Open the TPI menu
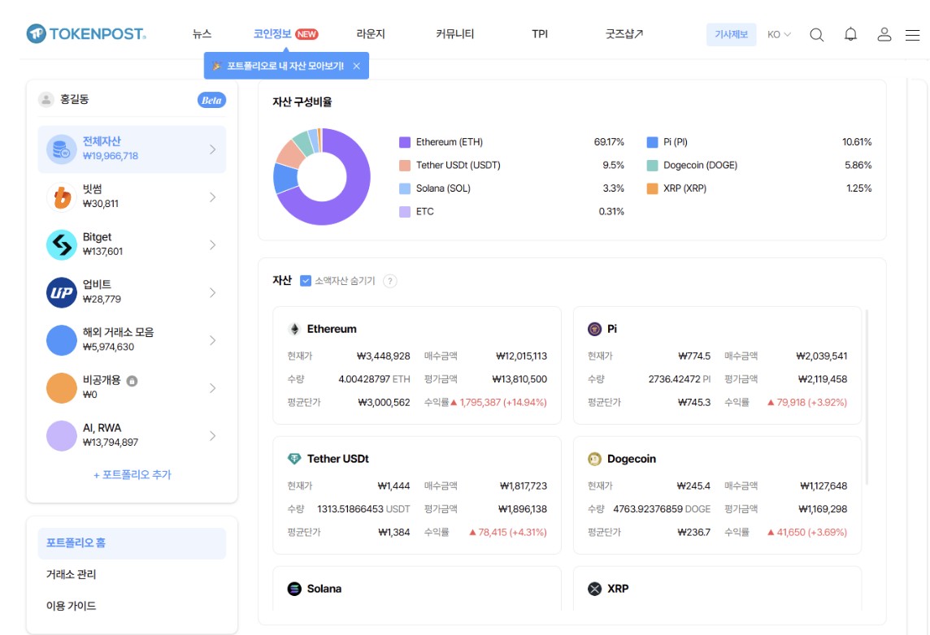This screenshot has width=930, height=635. (540, 34)
